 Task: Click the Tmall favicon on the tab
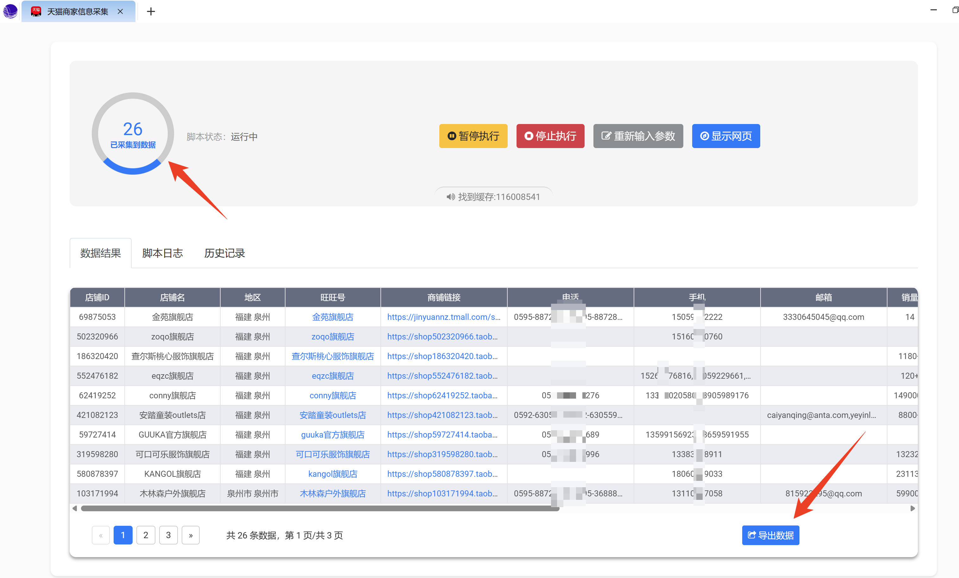pyautogui.click(x=36, y=11)
